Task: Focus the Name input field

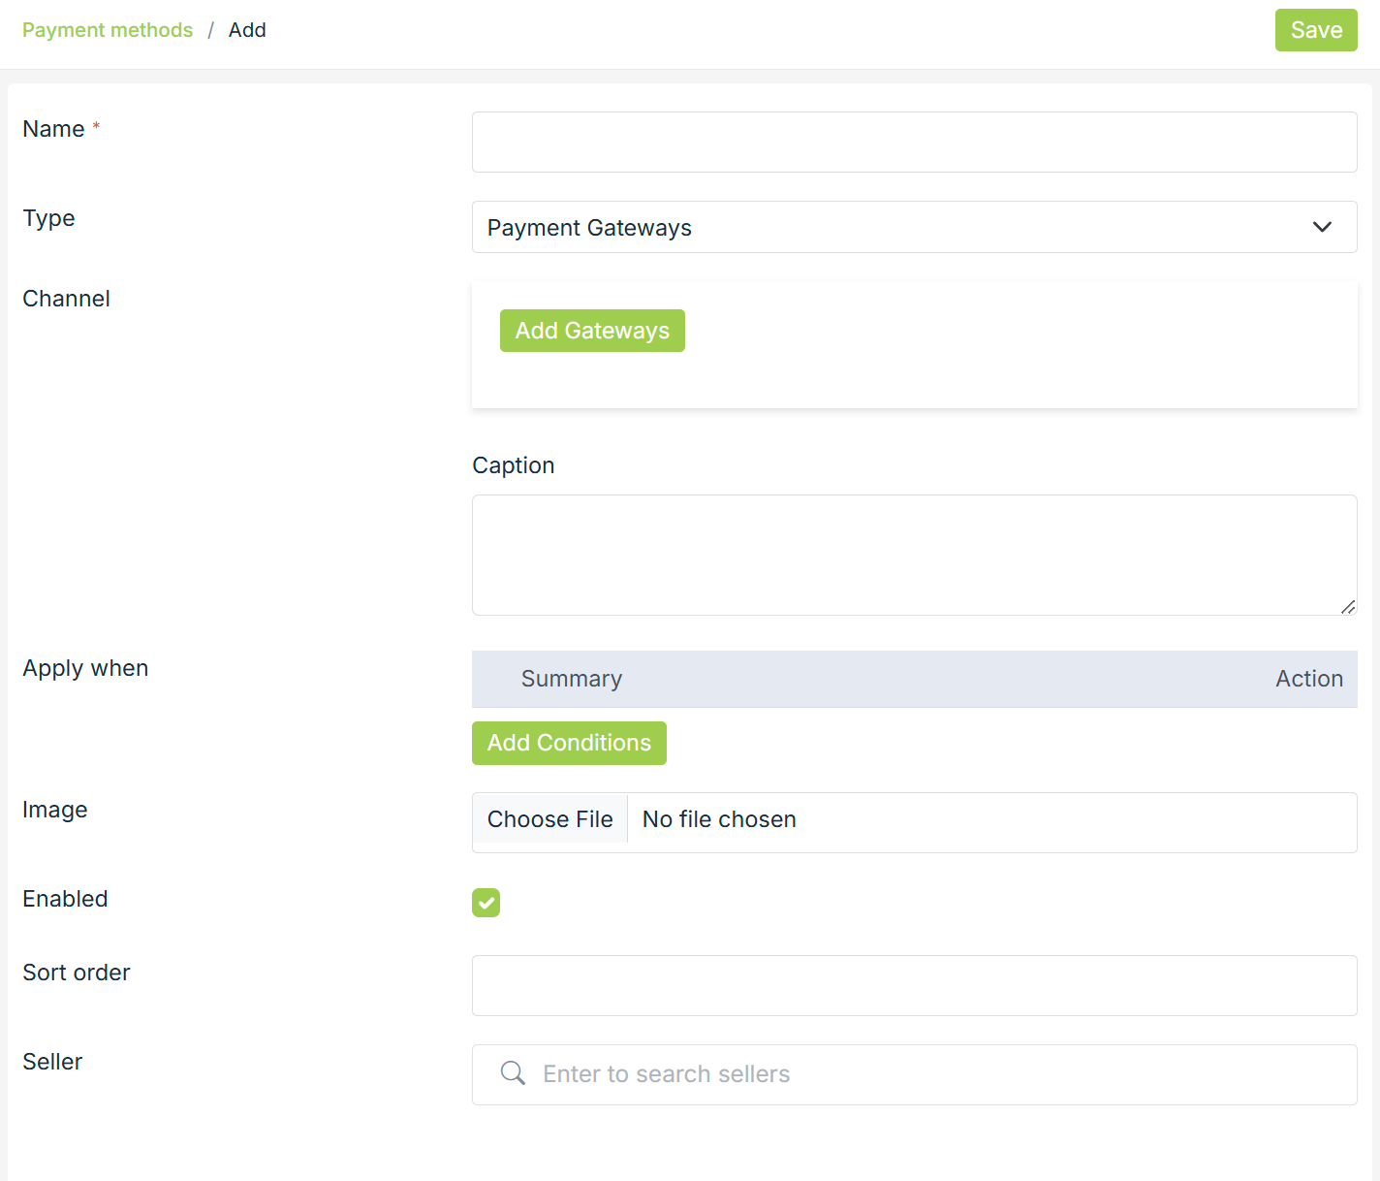Action: coord(913,143)
